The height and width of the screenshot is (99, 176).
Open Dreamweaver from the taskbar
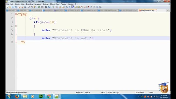click(41, 97)
